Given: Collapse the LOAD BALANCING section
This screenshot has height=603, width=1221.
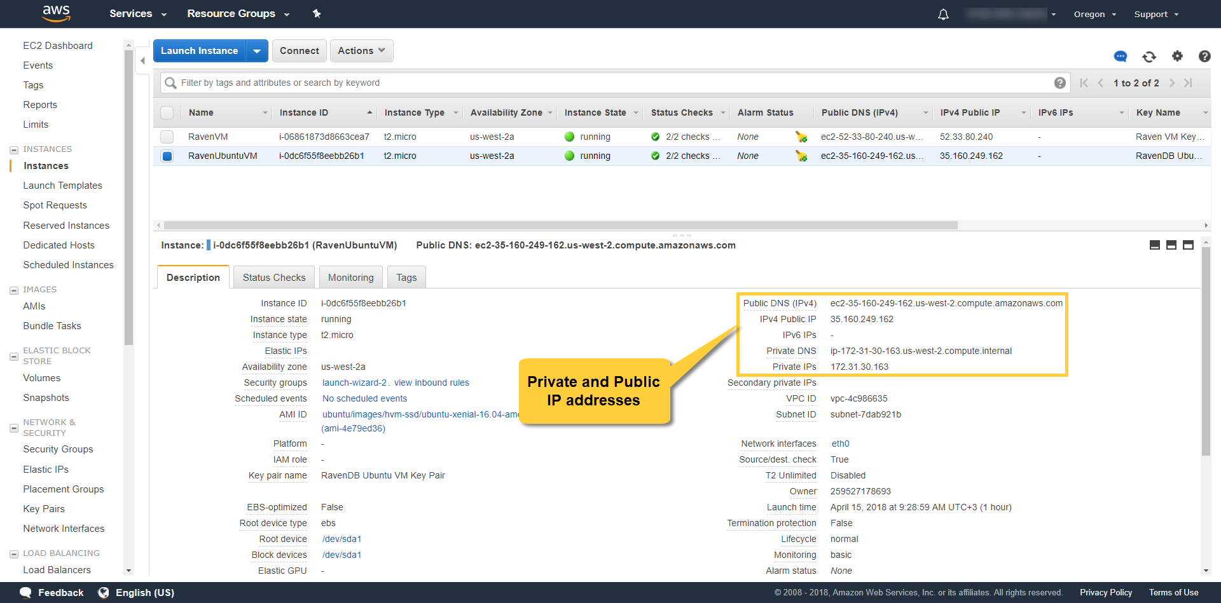Looking at the screenshot, I should tap(14, 554).
